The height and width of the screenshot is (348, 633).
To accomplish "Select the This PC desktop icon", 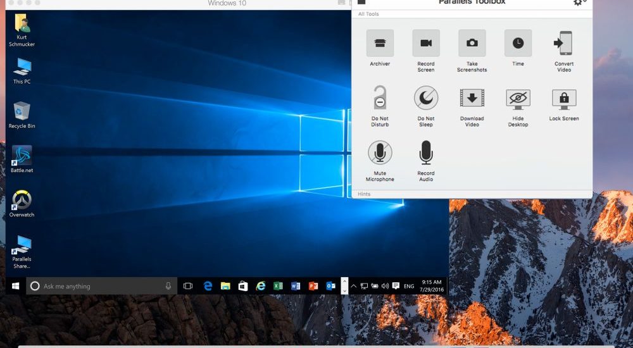I will [22, 71].
